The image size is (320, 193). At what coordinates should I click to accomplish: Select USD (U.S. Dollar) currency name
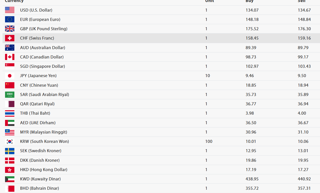point(36,10)
